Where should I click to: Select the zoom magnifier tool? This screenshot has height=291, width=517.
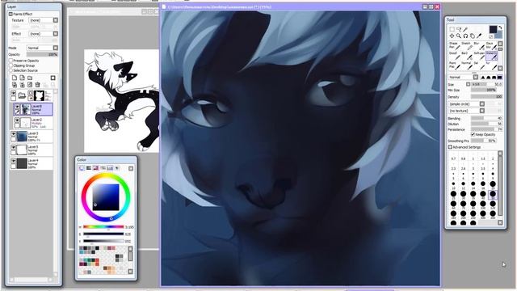pyautogui.click(x=459, y=36)
